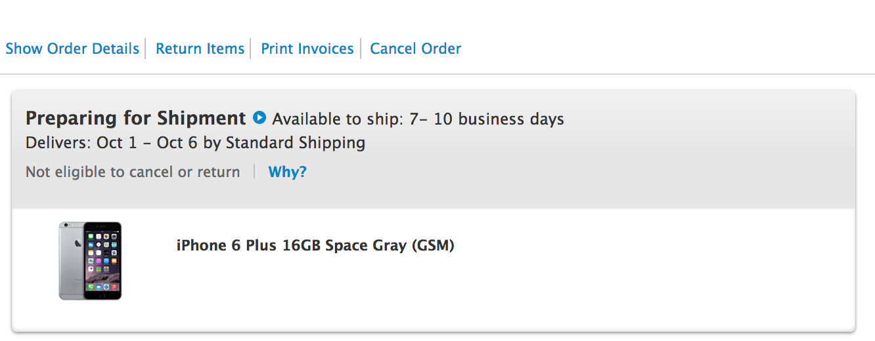This screenshot has height=341, width=875.
Task: Open the Why? eligibility link
Action: point(287,172)
